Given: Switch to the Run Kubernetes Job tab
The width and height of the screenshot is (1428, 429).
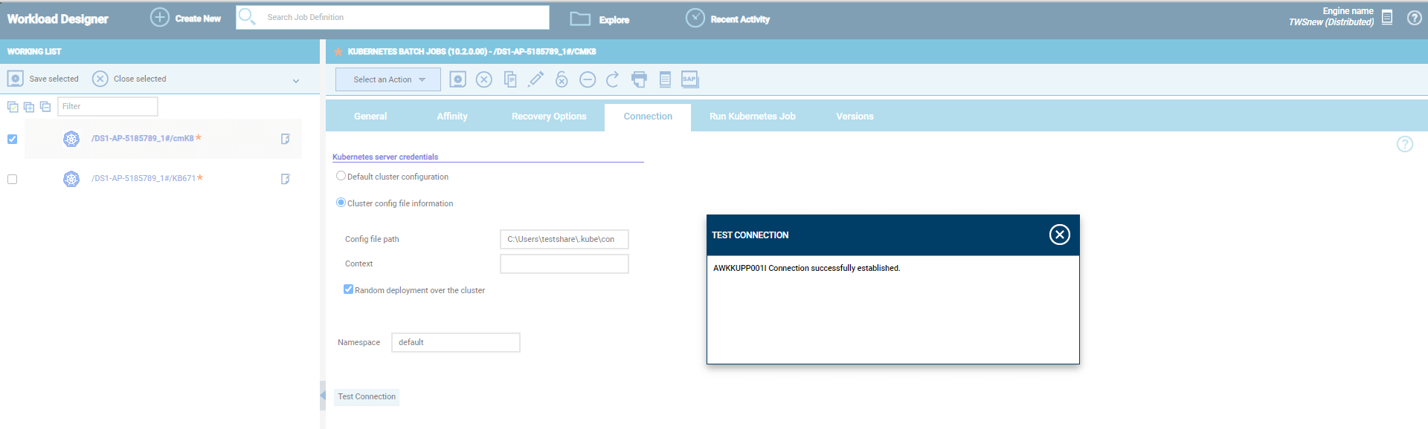Looking at the screenshot, I should coord(752,117).
